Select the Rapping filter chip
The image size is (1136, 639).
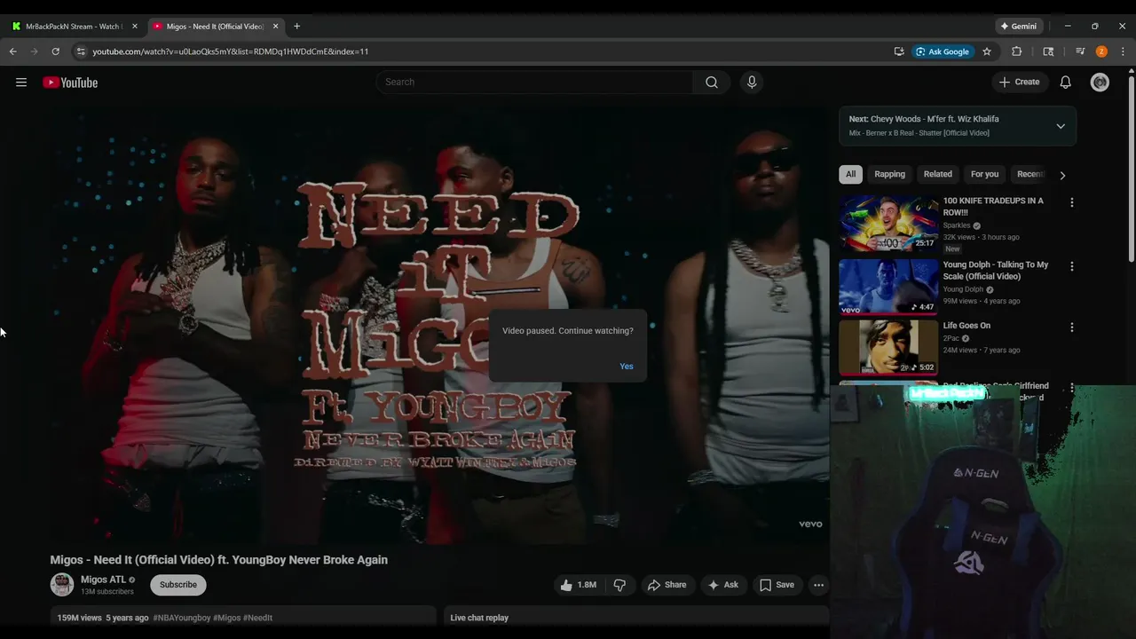(889, 175)
